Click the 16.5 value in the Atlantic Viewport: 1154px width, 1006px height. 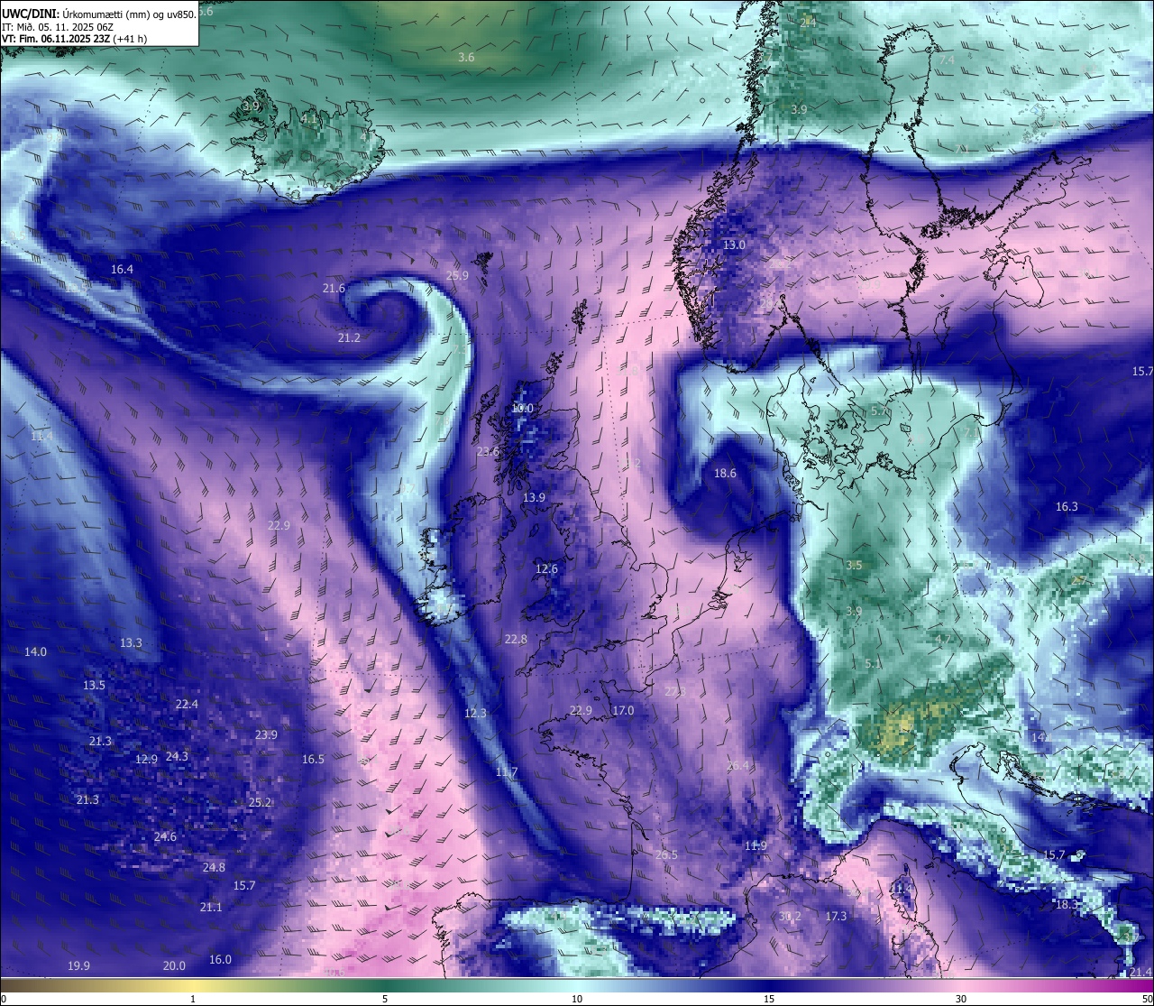(313, 760)
